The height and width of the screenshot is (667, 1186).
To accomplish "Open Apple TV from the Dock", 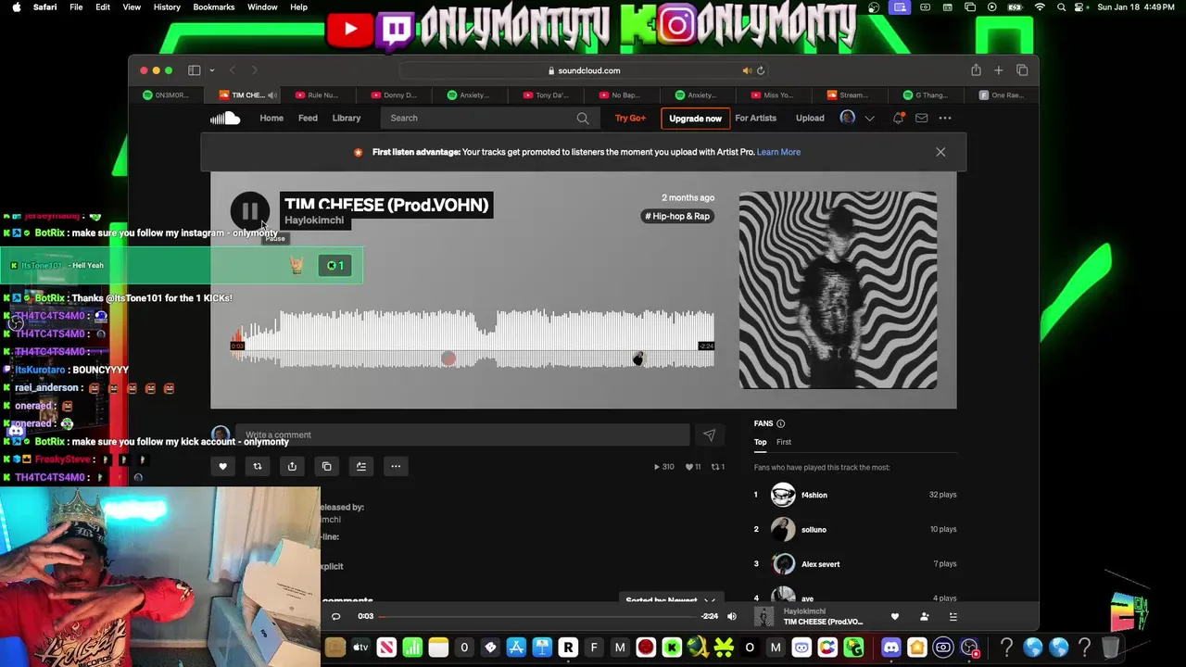I will [x=360, y=648].
